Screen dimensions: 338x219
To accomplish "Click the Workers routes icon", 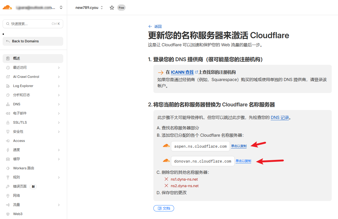I will click(x=8, y=168).
